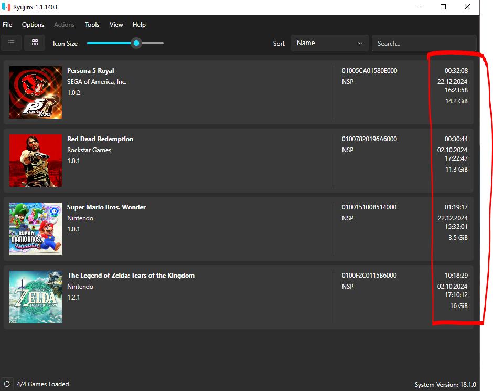The image size is (493, 391).
Task: Click title ID 01005CA01580E000
Action: pos(369,71)
